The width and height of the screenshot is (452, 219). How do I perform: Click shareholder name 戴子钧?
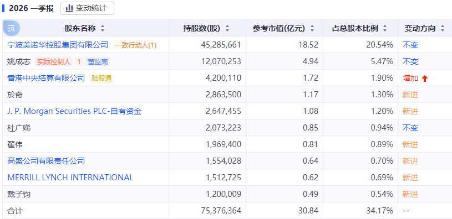coord(19,194)
